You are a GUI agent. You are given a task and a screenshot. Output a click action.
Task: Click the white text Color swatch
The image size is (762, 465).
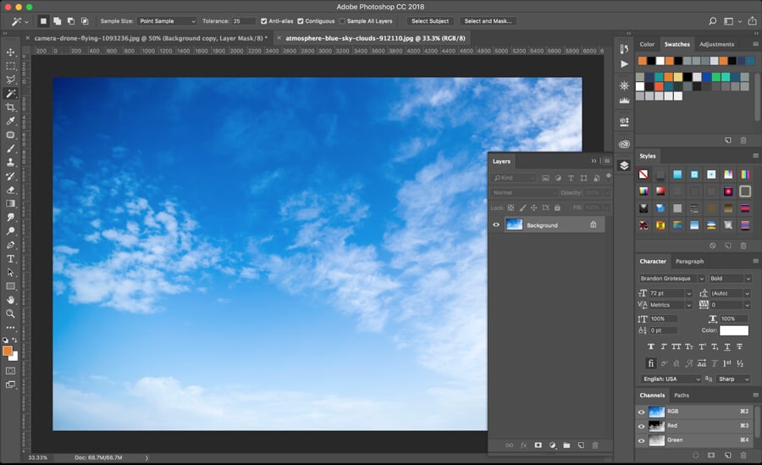[734, 330]
